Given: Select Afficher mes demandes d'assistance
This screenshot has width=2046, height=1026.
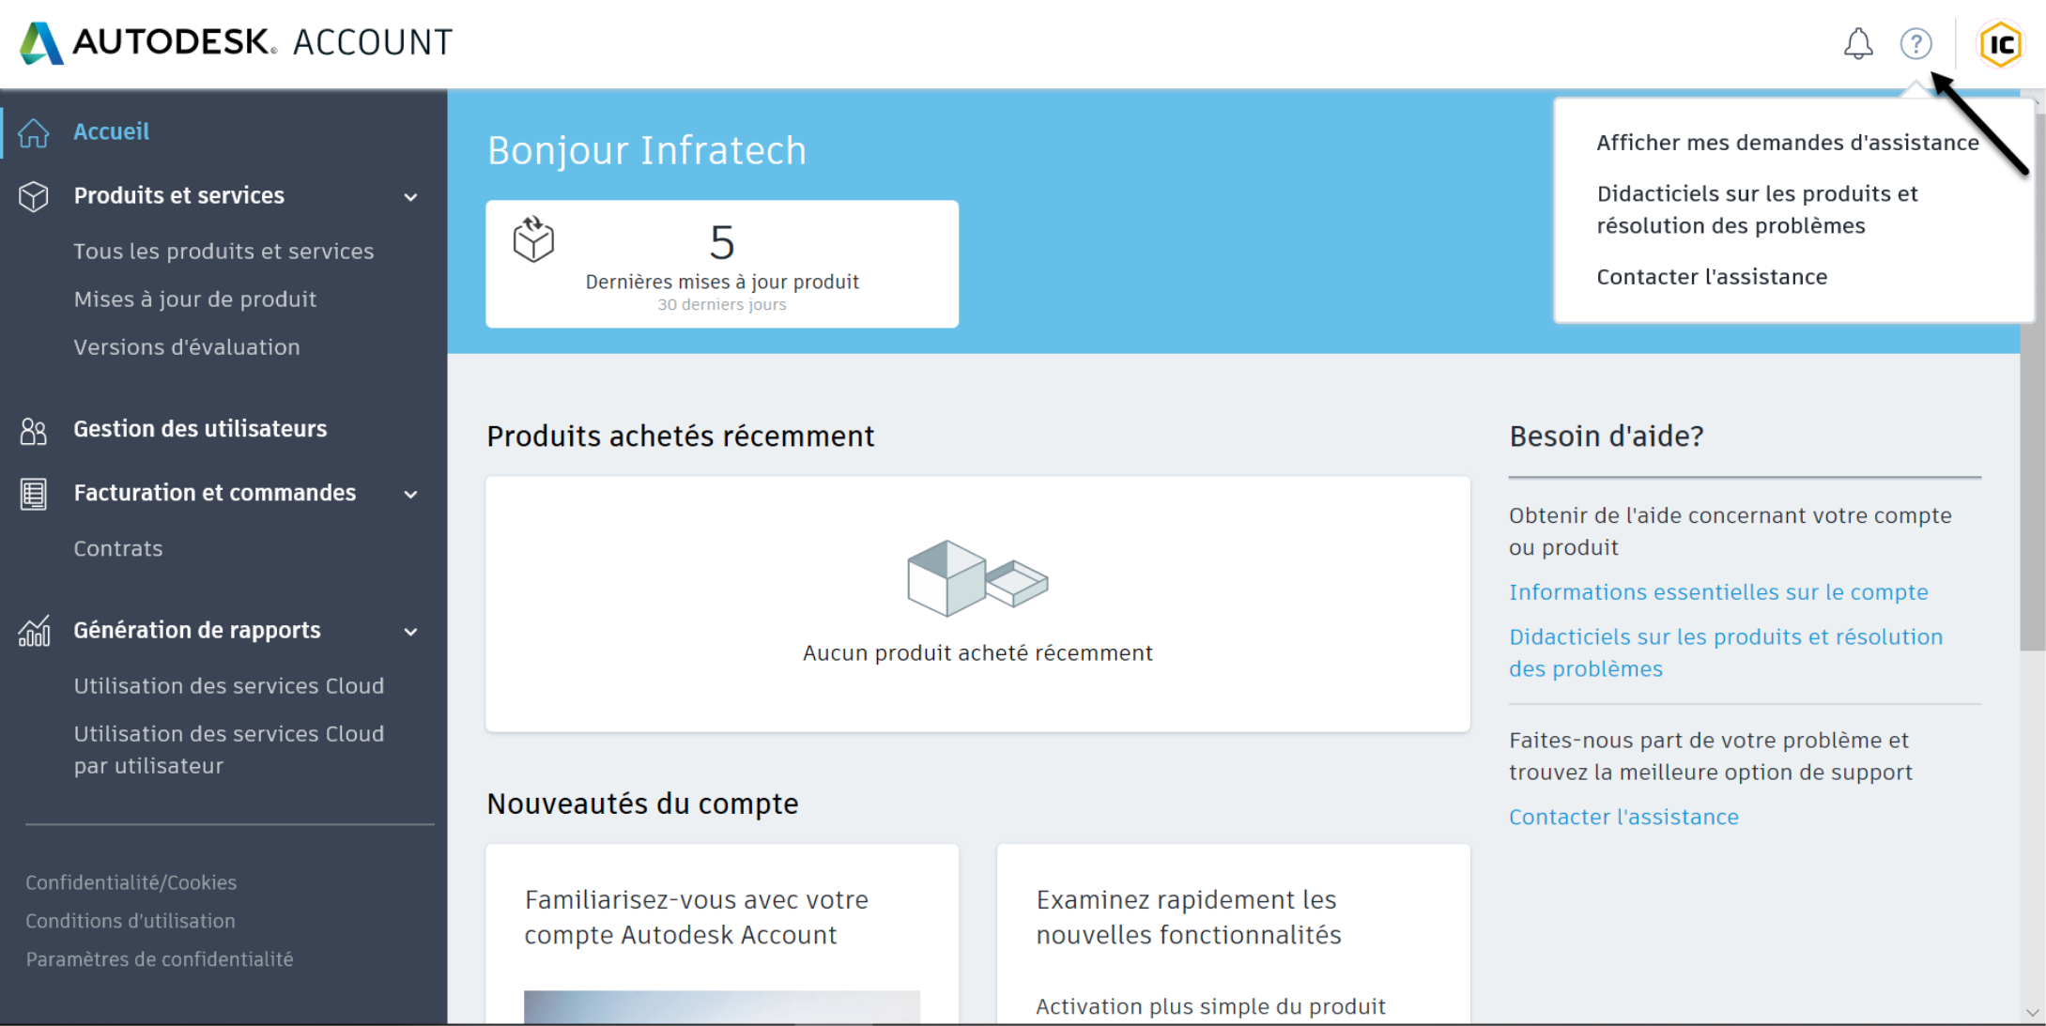Looking at the screenshot, I should pyautogui.click(x=1787, y=142).
